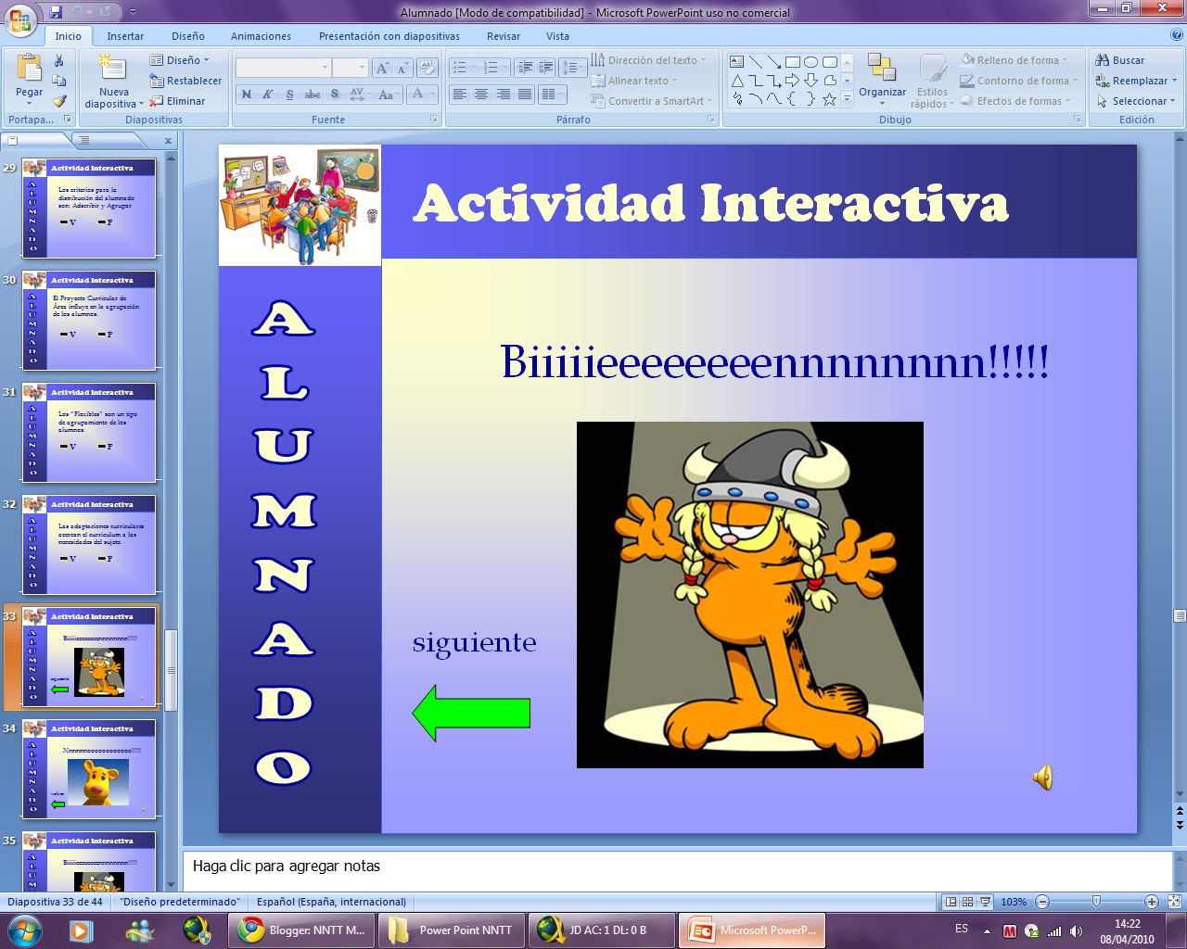Click the Nueva diapositiva icon
1187x949 pixels.
click(x=113, y=70)
